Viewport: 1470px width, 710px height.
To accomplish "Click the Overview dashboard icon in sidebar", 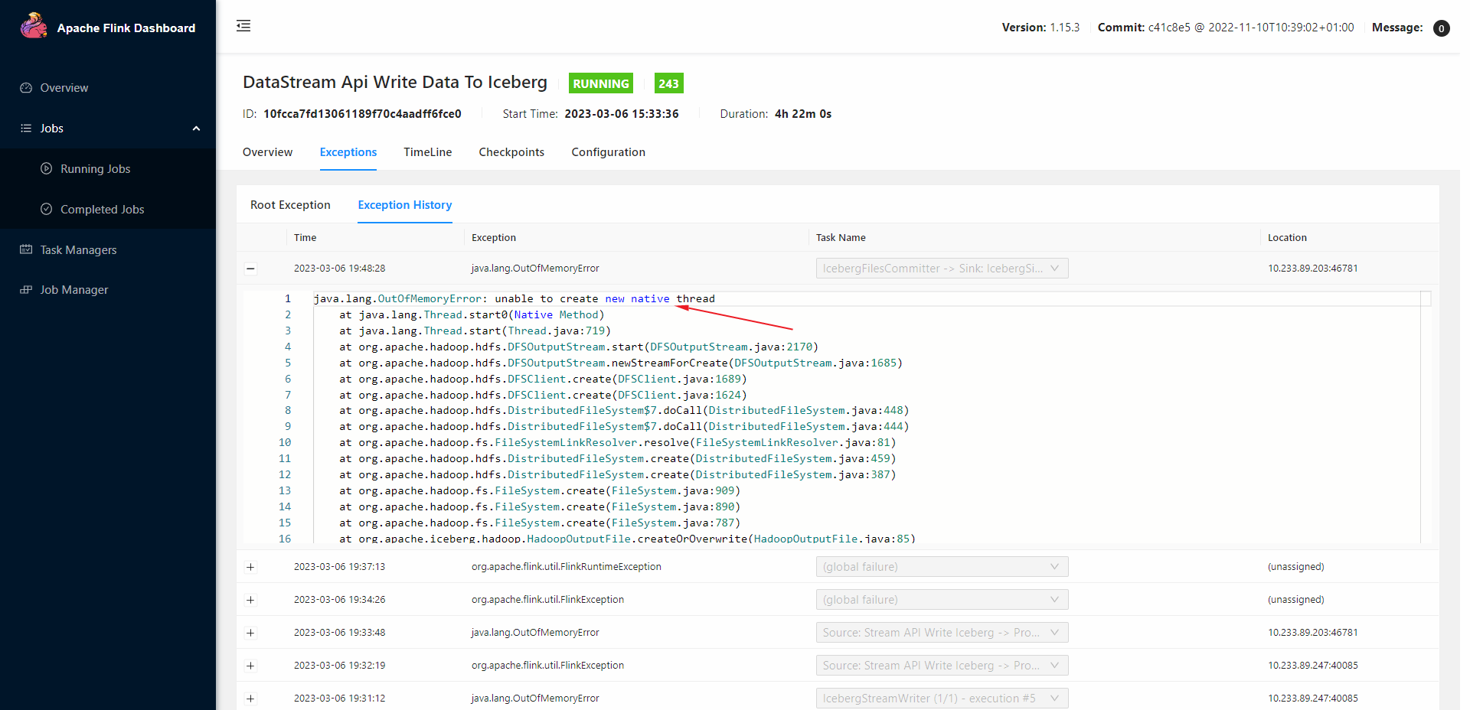I will 26,88.
